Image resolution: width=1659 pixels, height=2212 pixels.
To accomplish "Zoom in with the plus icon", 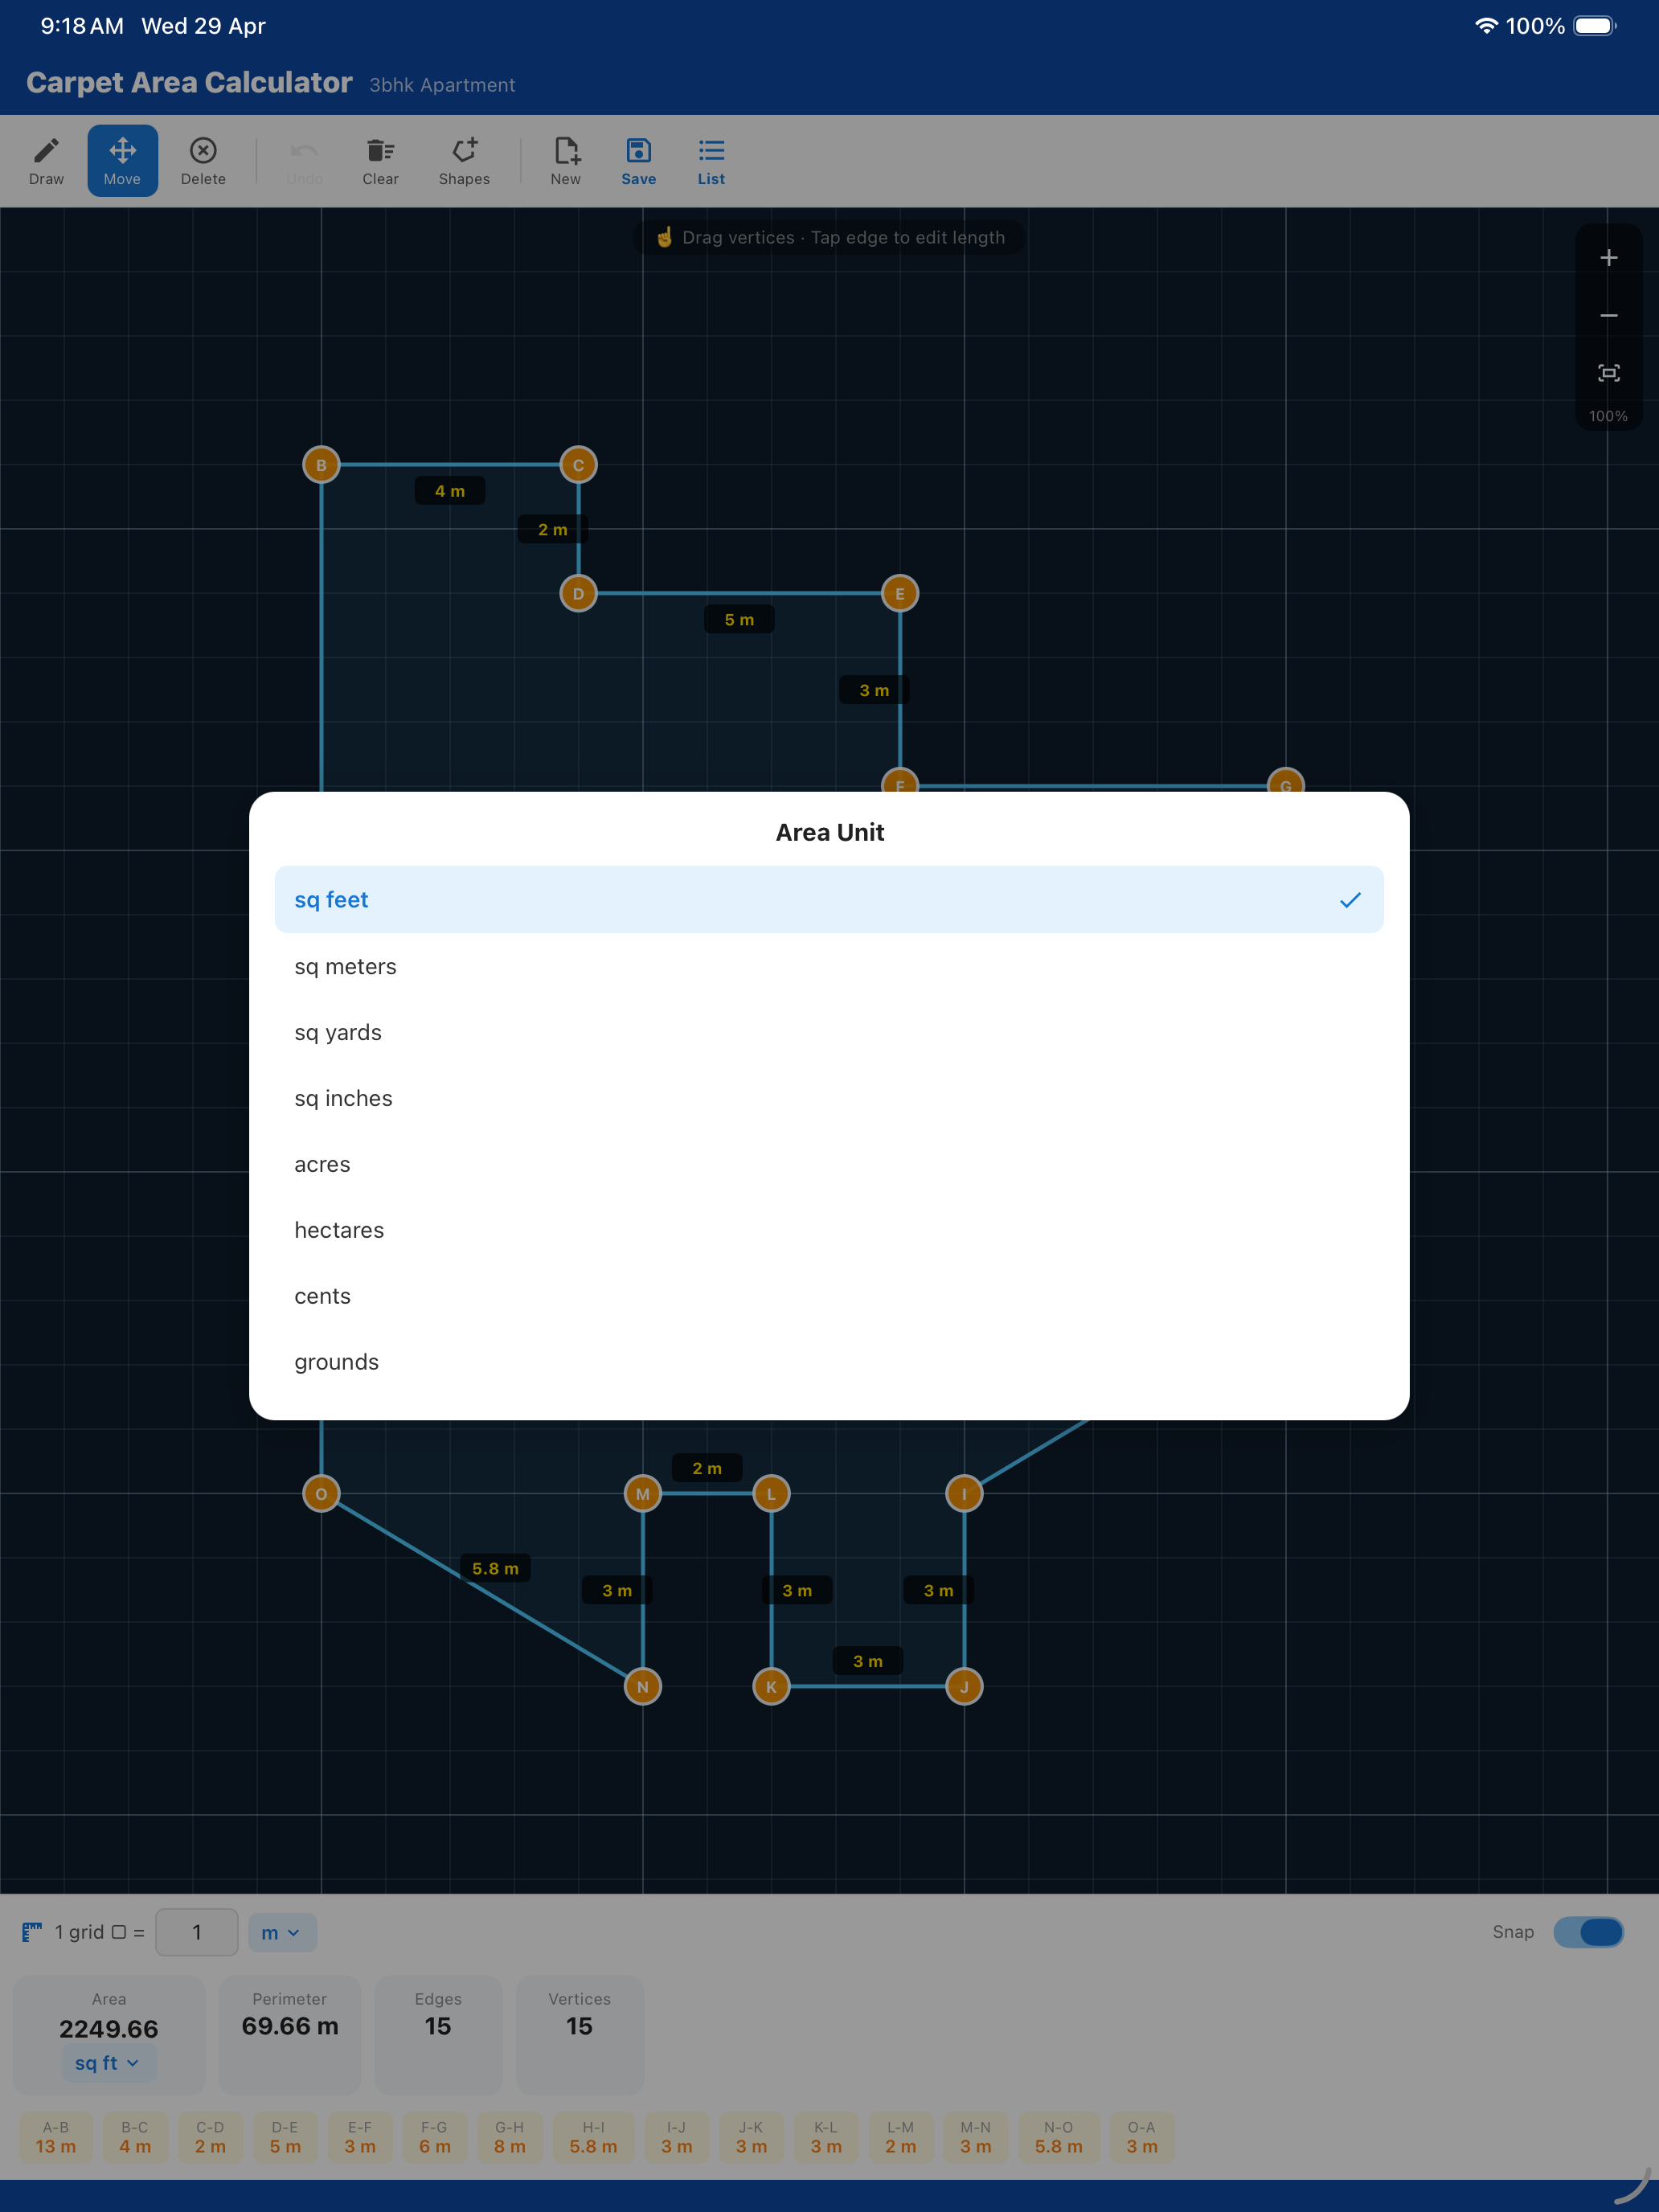I will pos(1608,258).
